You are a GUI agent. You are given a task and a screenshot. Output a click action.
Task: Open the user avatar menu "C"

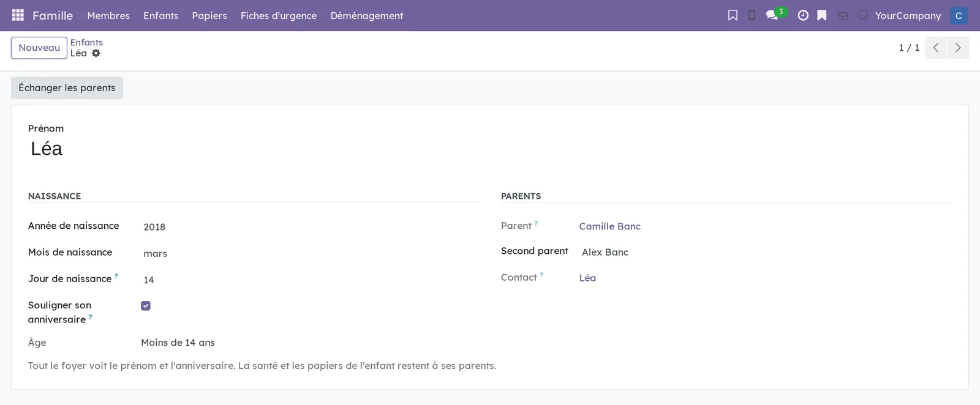(x=959, y=15)
